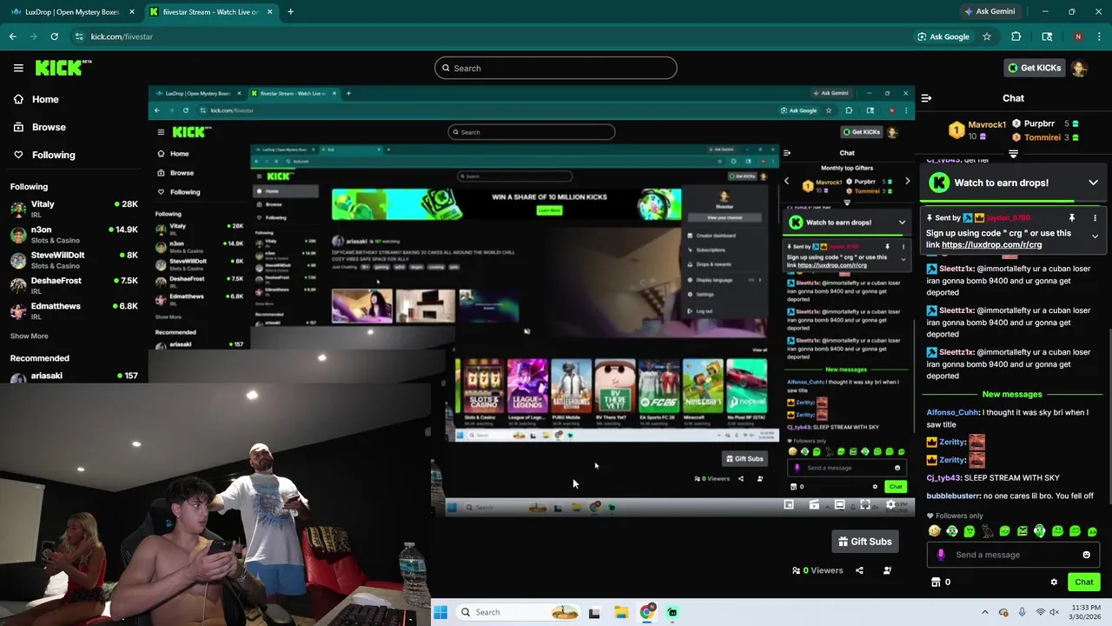
Task: Click the KICK logo in the page header
Action: click(63, 68)
